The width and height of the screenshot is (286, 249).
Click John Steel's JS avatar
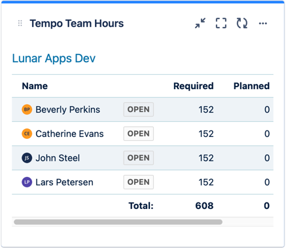27,158
